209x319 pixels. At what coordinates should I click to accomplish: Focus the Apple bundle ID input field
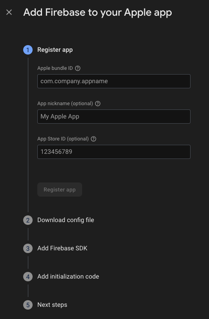[x=114, y=81]
